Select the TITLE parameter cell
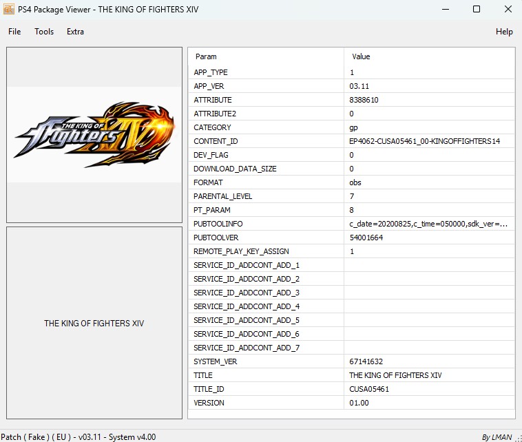The image size is (522, 442). click(x=266, y=375)
